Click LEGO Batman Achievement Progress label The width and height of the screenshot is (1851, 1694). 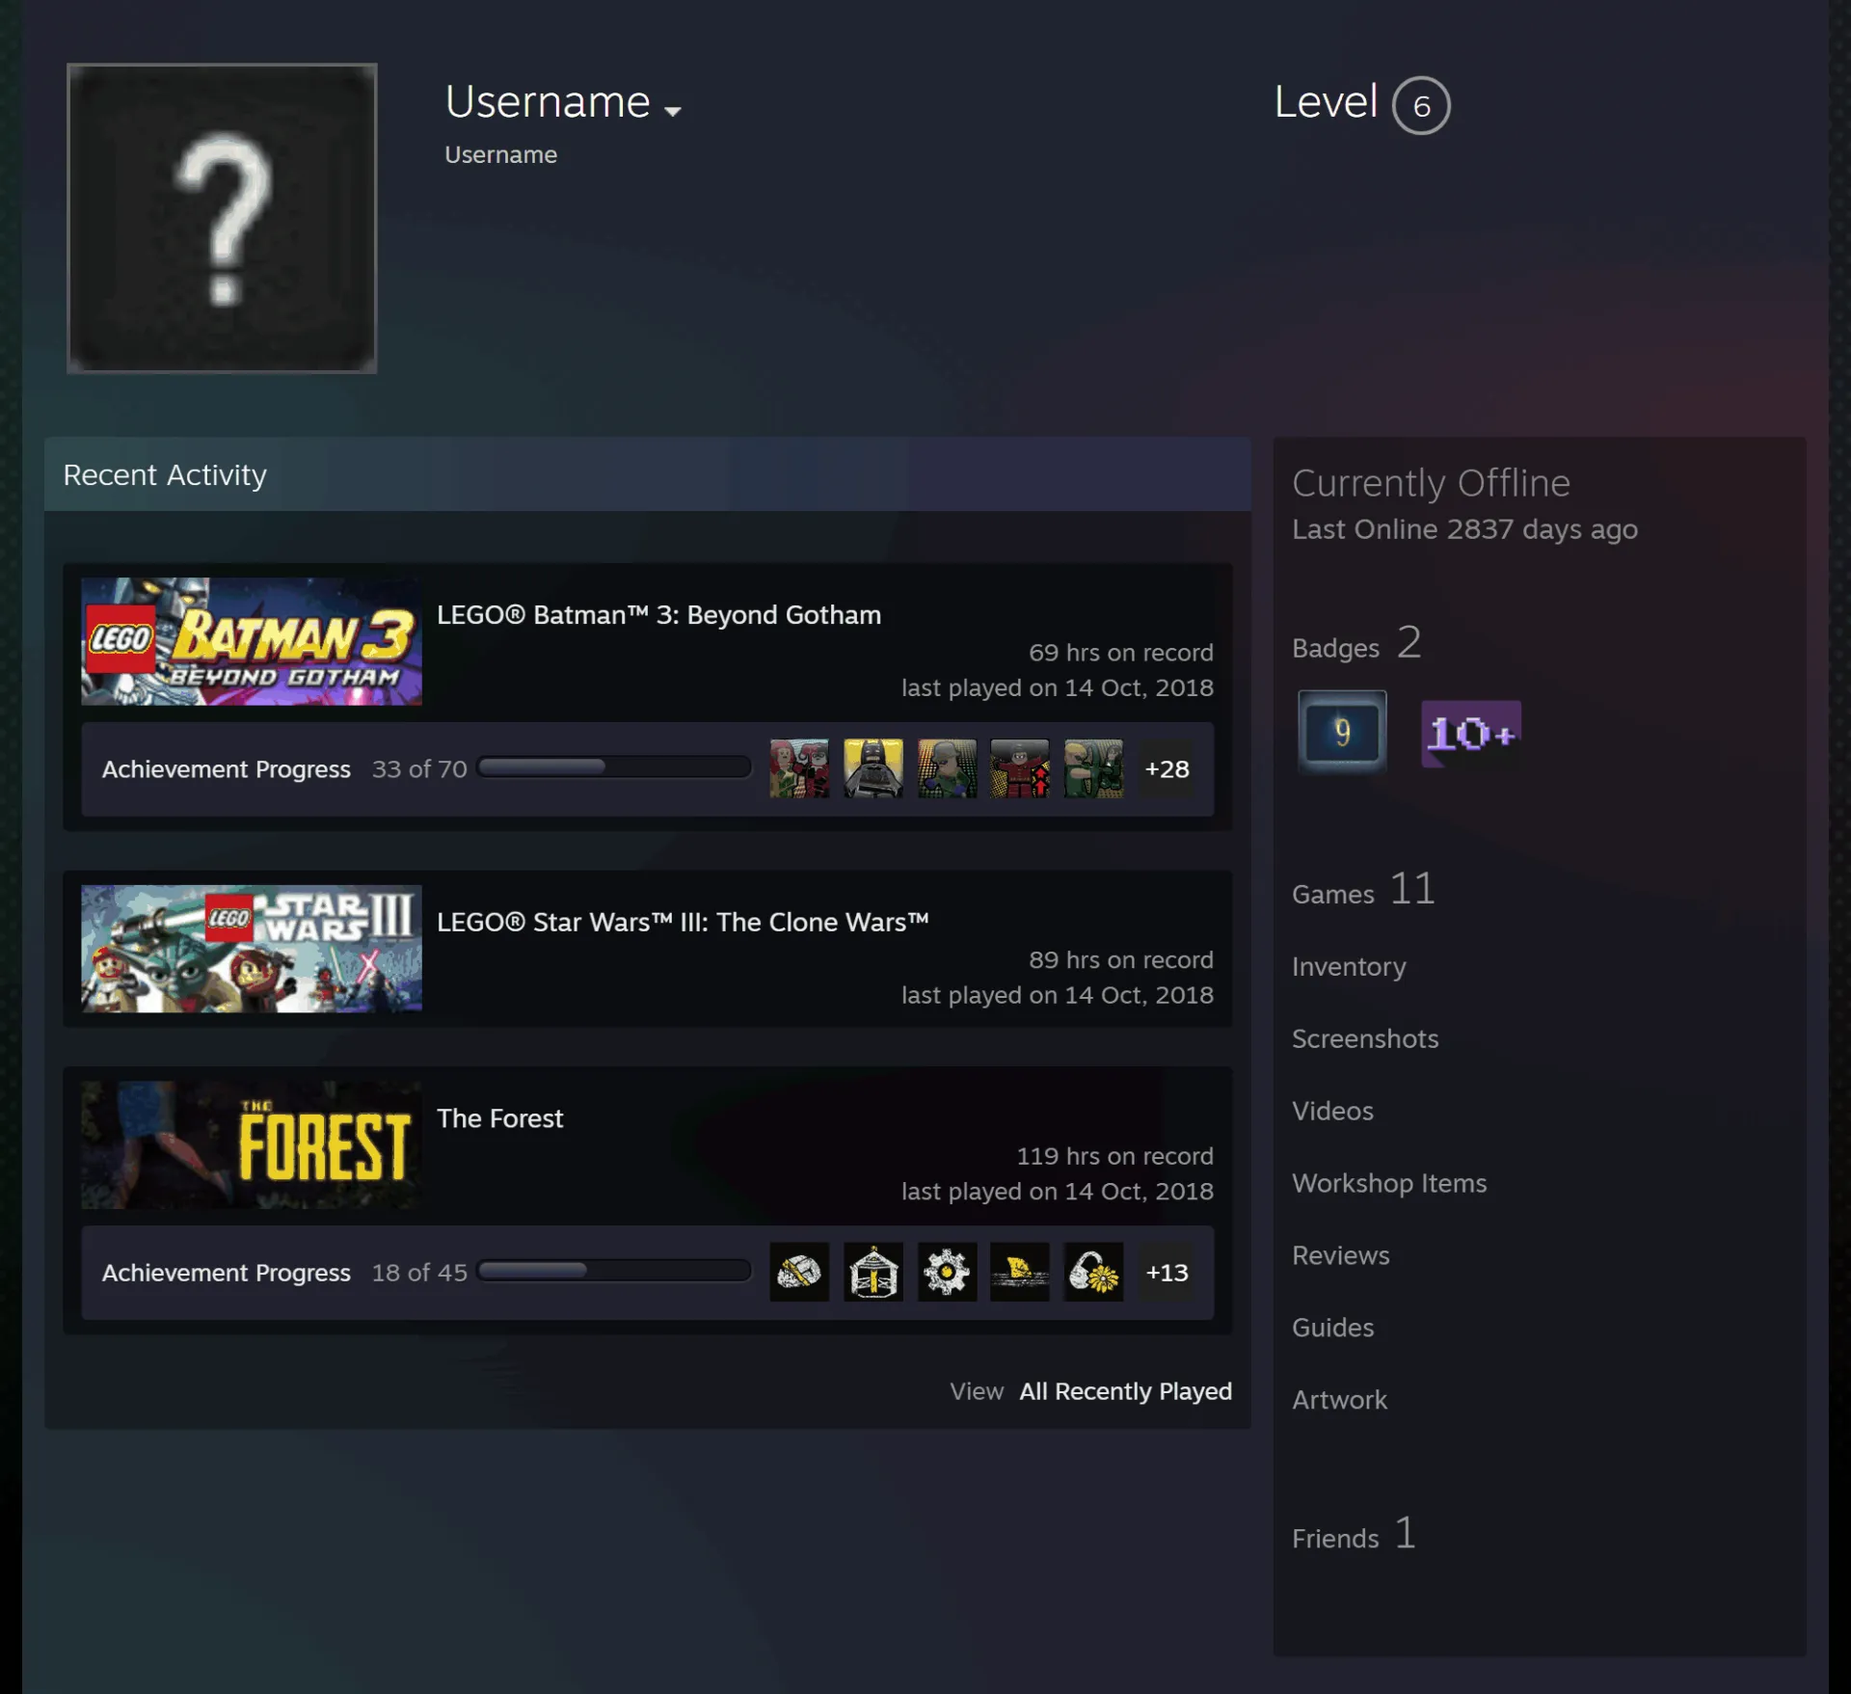point(227,769)
